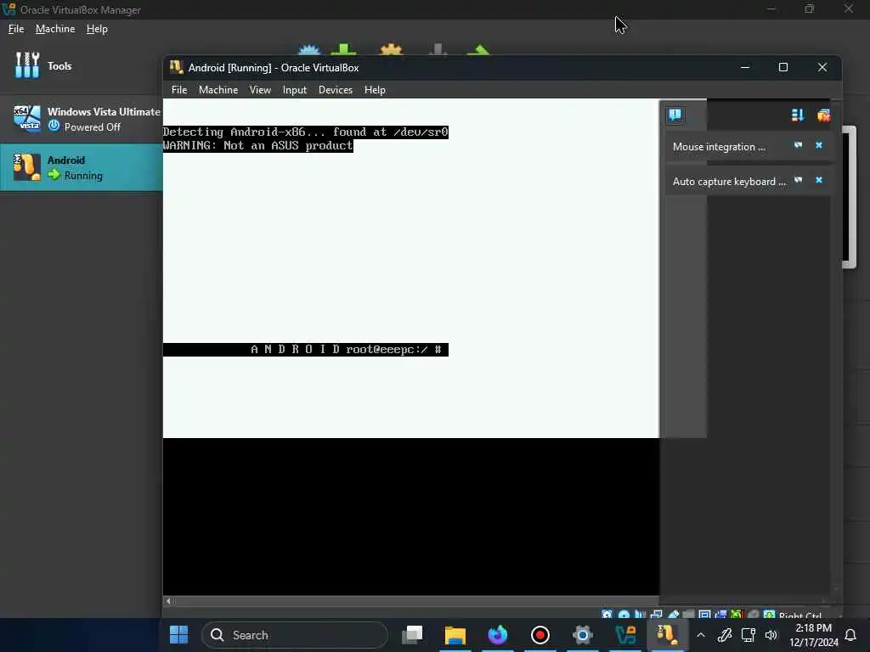The height and width of the screenshot is (652, 870).
Task: Select the Auto capture keyboard notification text
Action: (x=729, y=182)
